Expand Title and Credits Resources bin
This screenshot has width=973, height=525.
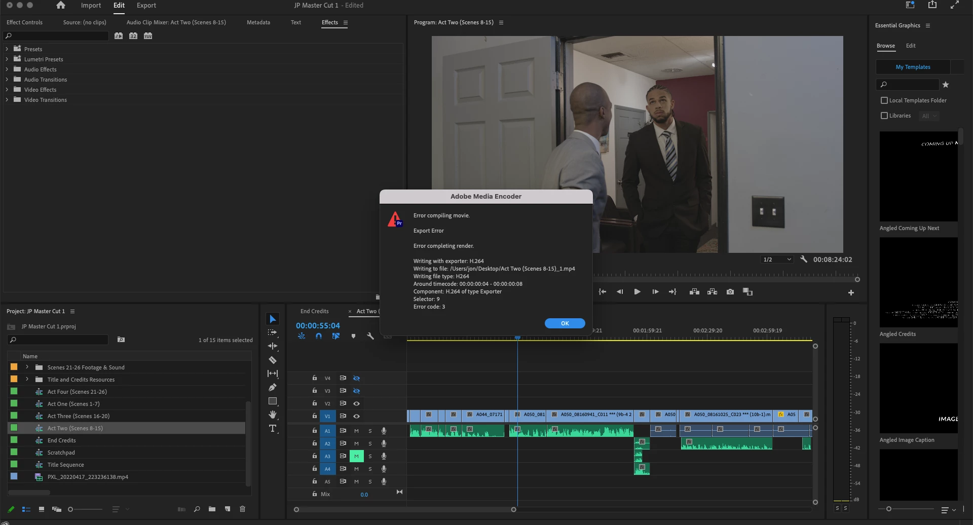[x=27, y=379]
